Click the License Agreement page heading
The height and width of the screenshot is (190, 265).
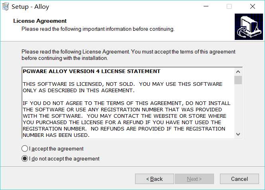pyautogui.click(x=40, y=21)
